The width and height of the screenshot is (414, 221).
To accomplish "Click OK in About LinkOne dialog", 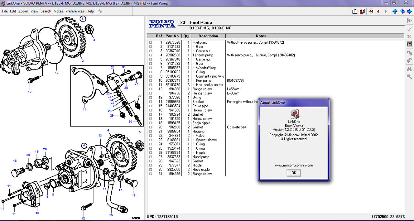I will coord(294,173).
